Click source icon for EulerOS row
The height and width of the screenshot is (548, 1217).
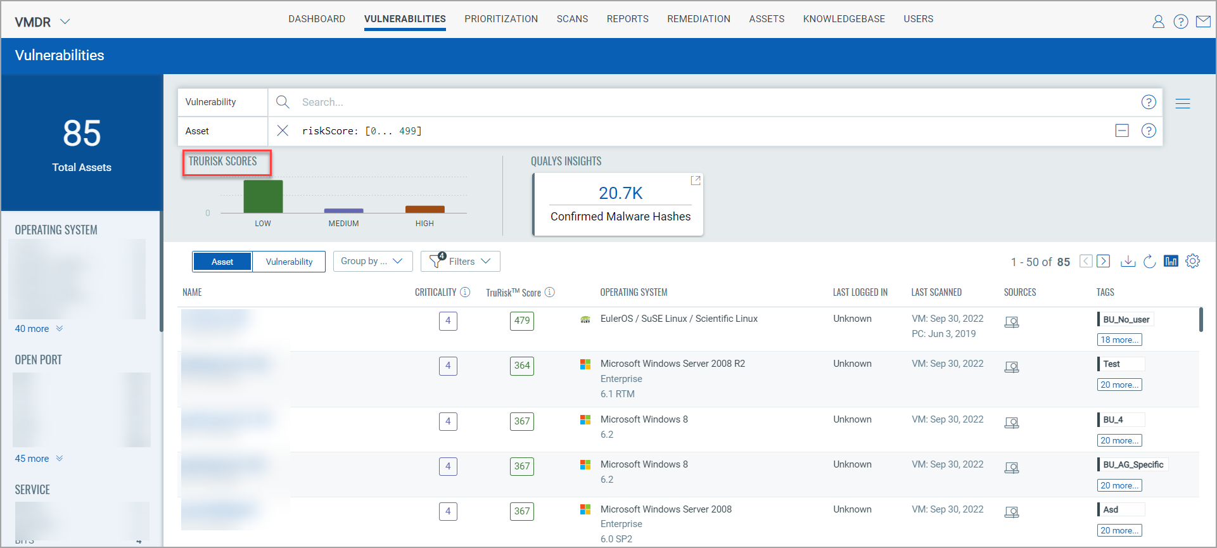1012,322
